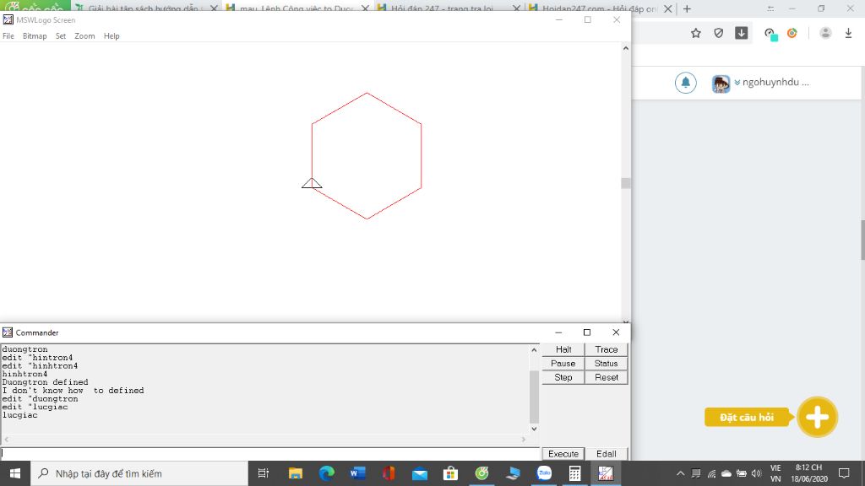
Task: Open a new browser tab with plus
Action: [x=687, y=8]
